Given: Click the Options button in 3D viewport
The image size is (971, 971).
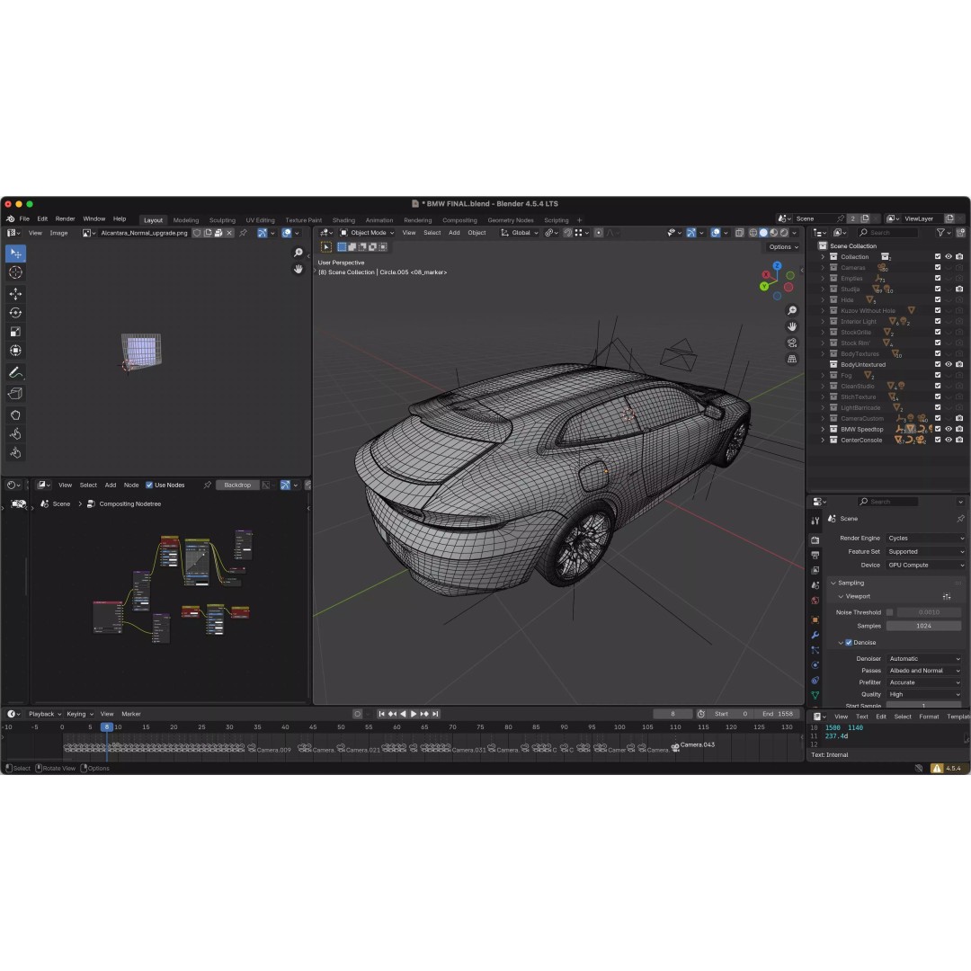Looking at the screenshot, I should tap(783, 246).
